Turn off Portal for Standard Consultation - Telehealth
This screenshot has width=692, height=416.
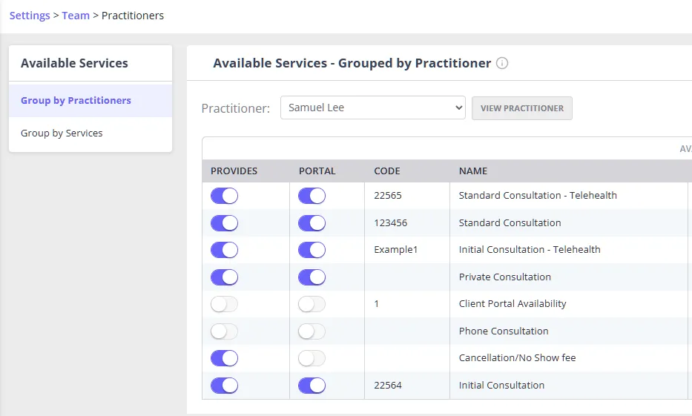pos(312,196)
